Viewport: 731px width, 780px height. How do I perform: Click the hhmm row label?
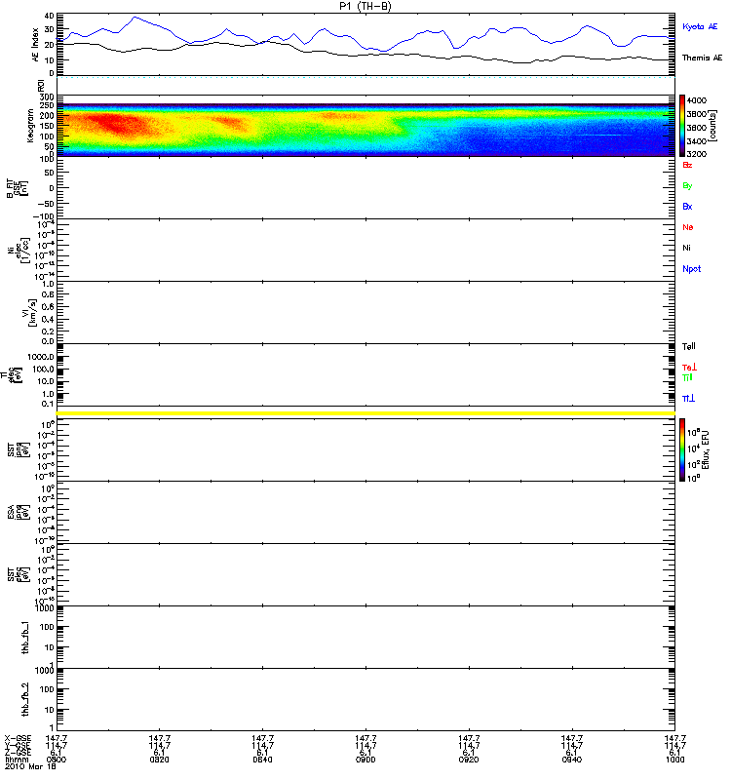click(15, 760)
